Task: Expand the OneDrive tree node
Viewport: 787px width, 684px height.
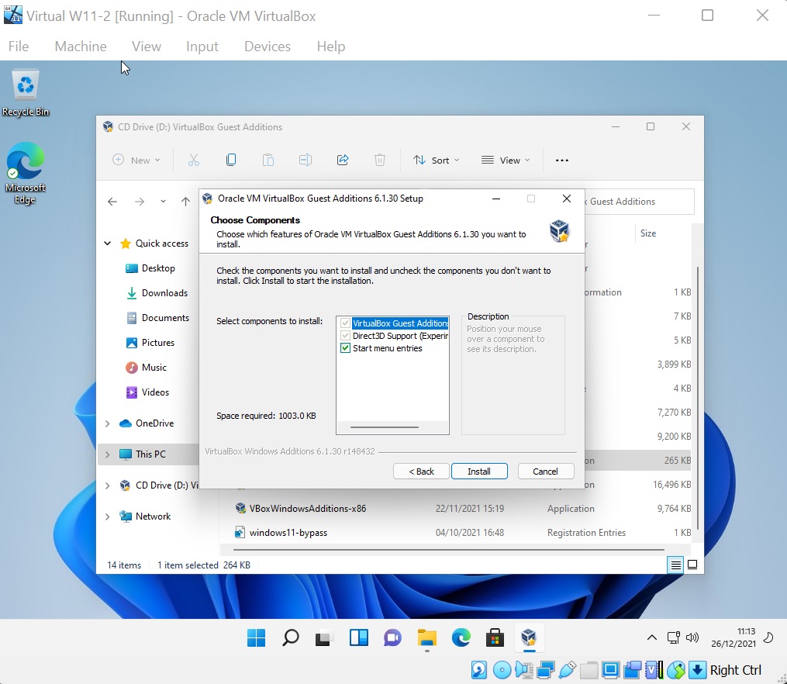Action: click(108, 423)
